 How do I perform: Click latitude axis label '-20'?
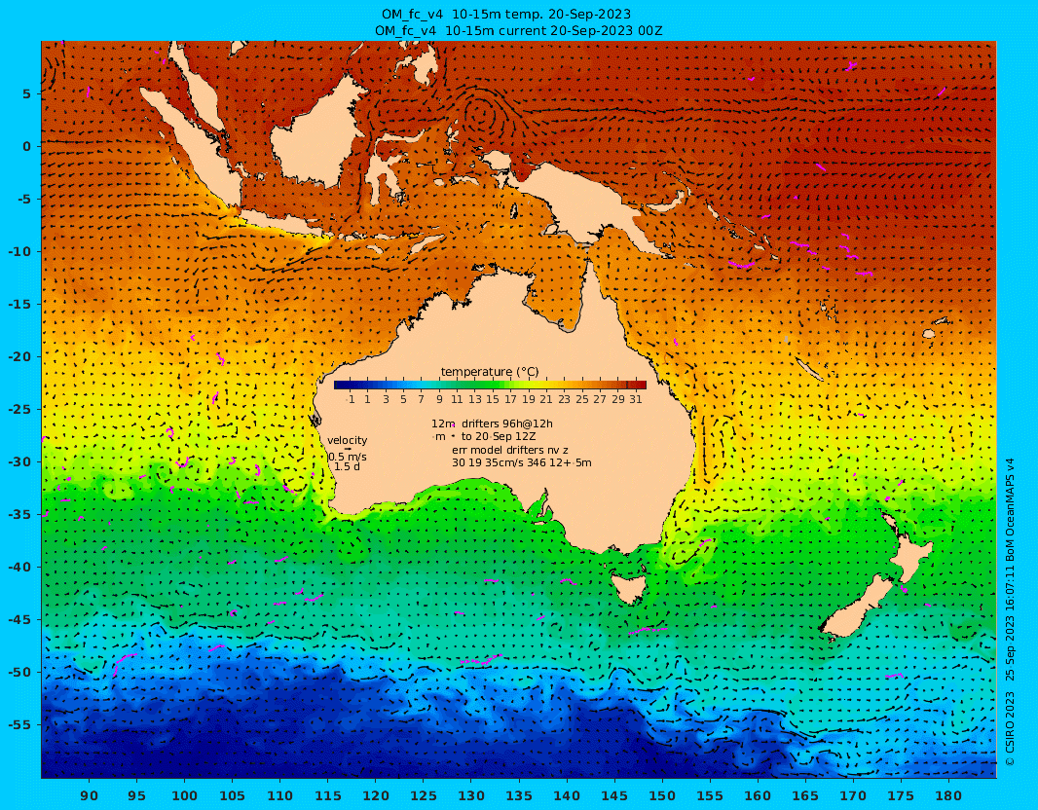point(19,356)
